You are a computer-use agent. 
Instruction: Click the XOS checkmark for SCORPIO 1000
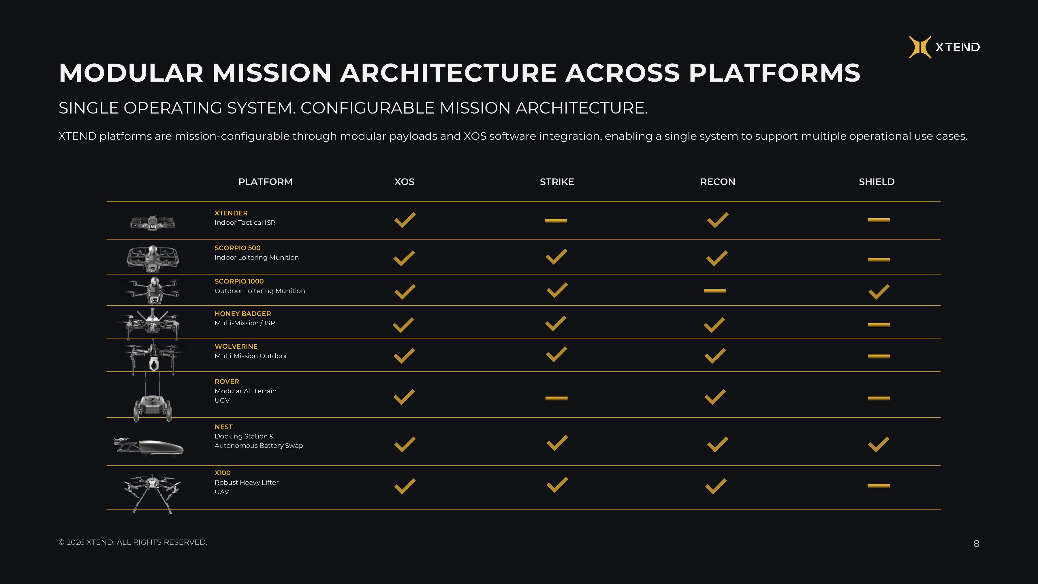405,292
